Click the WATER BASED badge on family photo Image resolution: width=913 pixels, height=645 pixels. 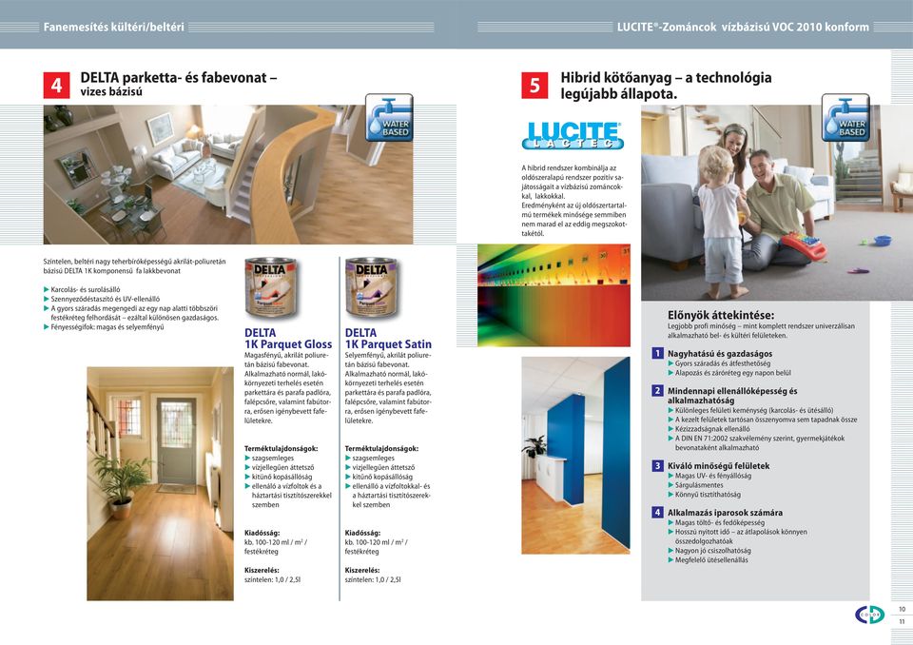point(845,118)
